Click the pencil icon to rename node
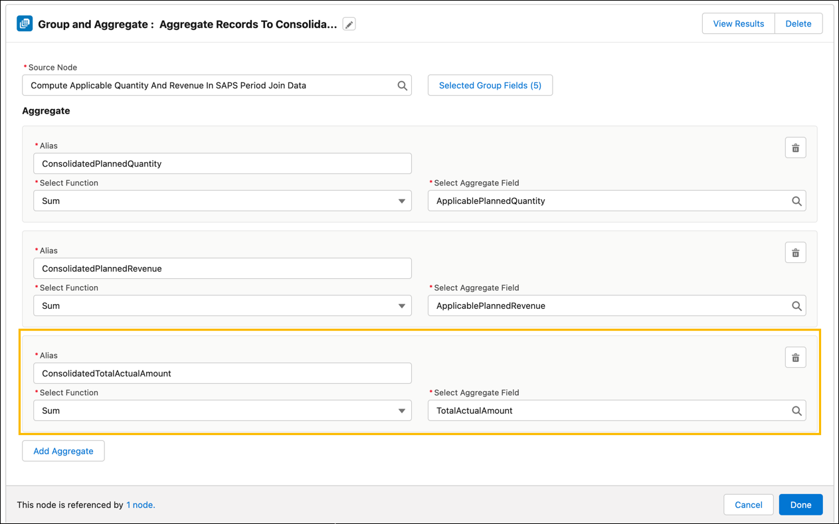 click(x=349, y=23)
